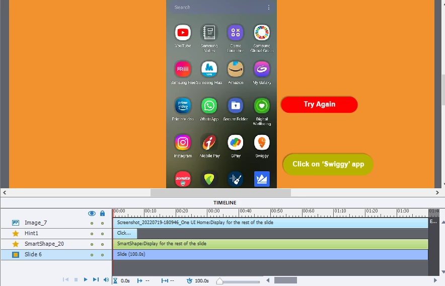Move playhead to the start
The image size is (445, 286).
(x=65, y=280)
